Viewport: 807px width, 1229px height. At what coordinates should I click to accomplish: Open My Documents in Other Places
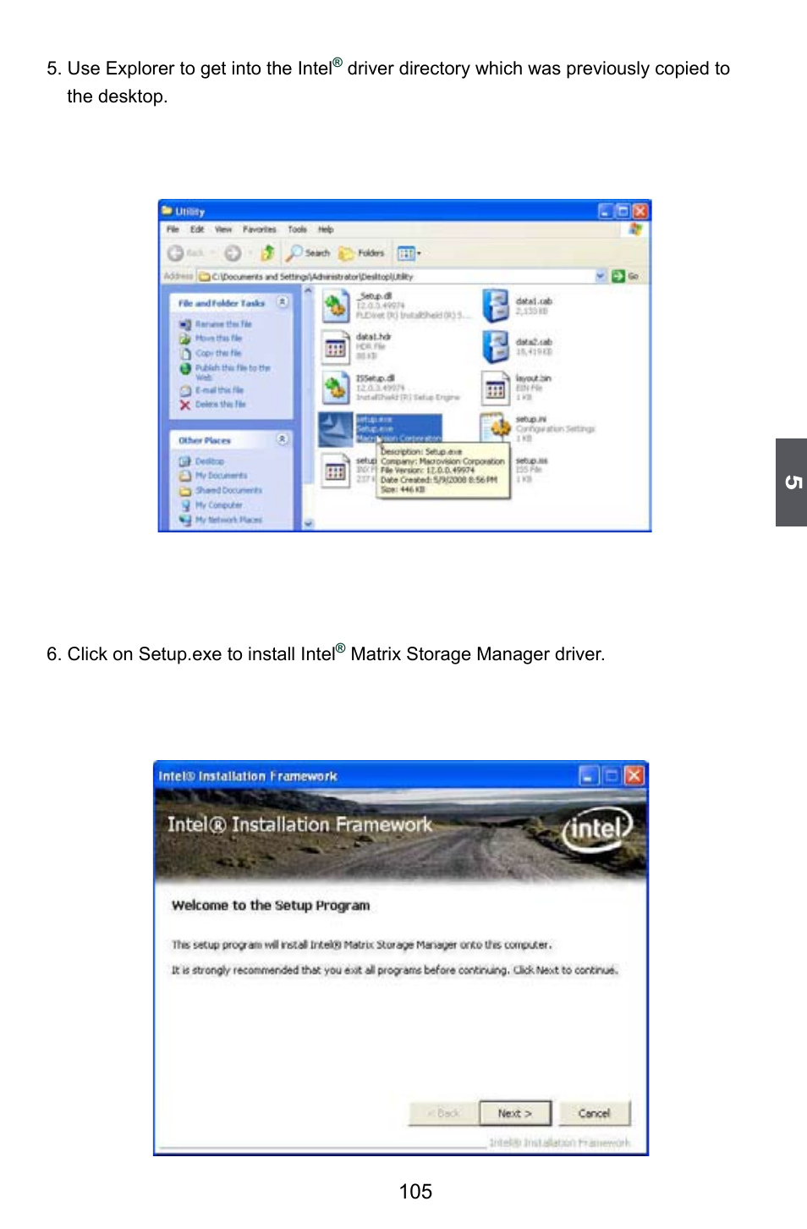(x=221, y=476)
